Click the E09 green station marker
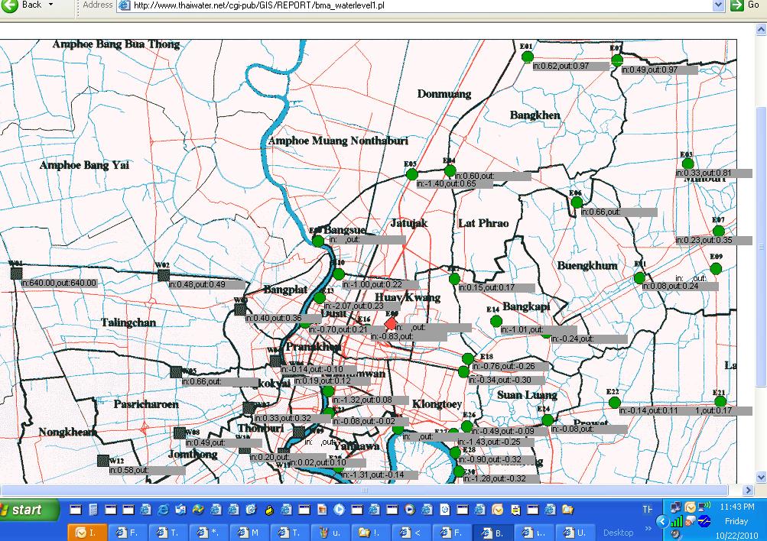The width and height of the screenshot is (767, 541). coord(716,268)
